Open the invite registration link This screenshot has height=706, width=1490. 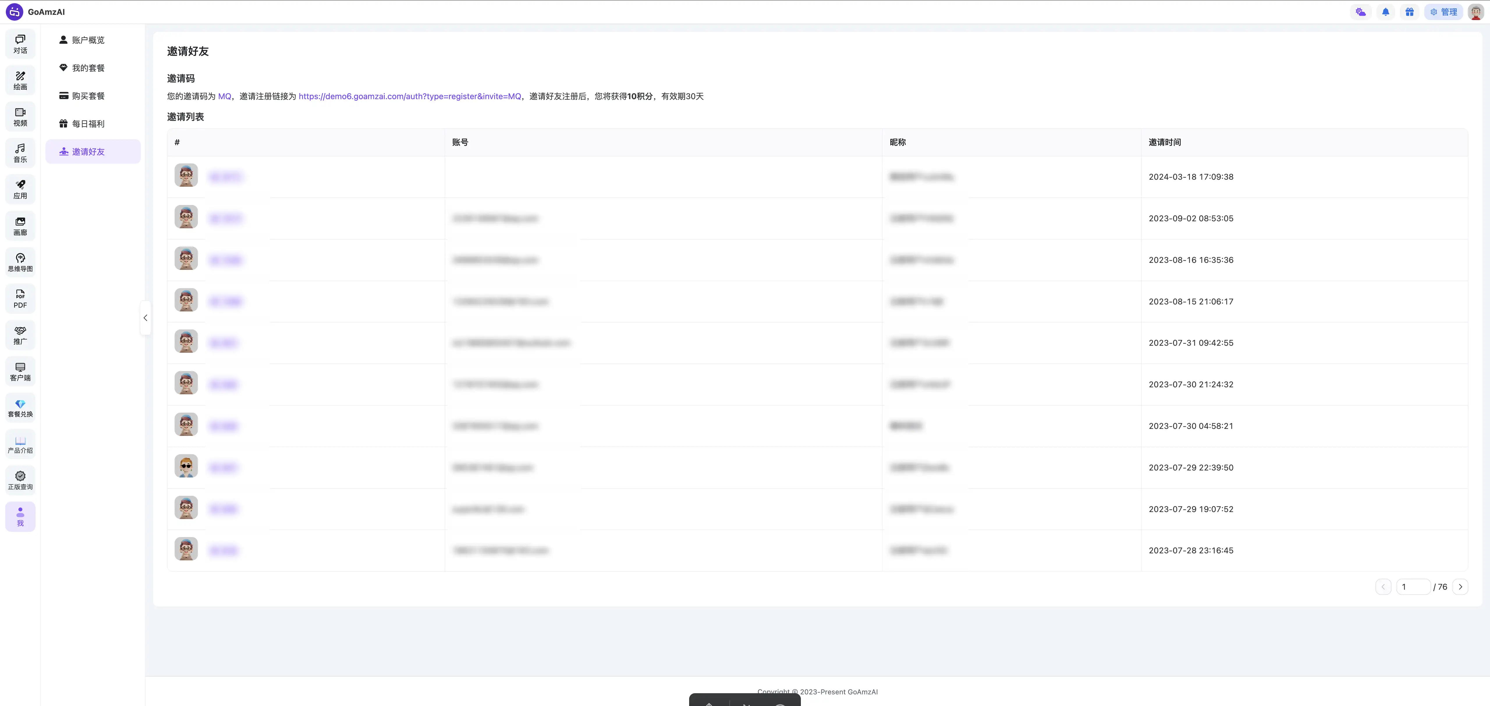tap(409, 97)
